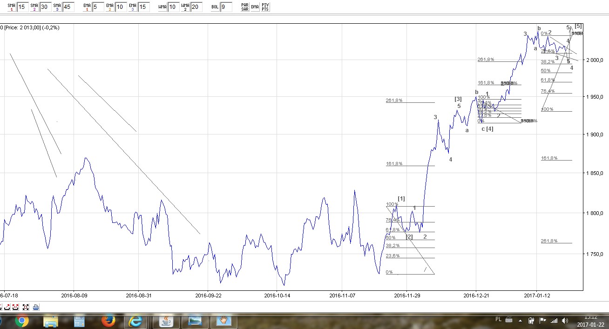The width and height of the screenshot is (609, 329).
Task: Click the power plug tray icon
Action: pyautogui.click(x=531, y=320)
